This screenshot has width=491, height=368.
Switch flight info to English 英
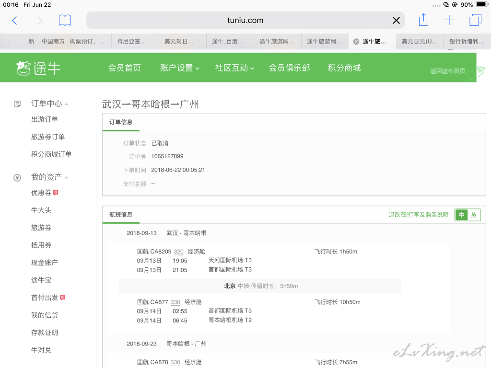click(x=474, y=215)
